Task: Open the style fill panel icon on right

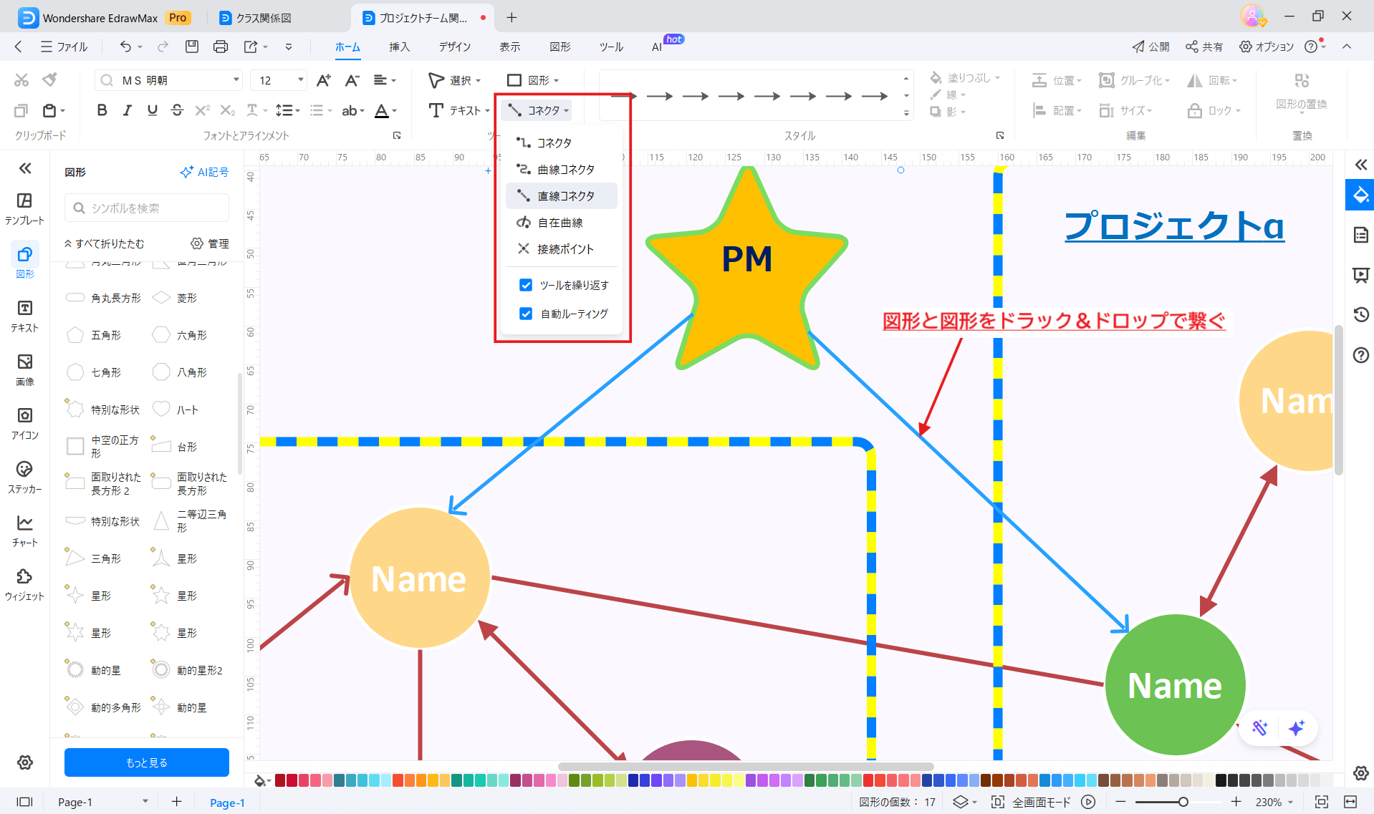Action: [1360, 195]
